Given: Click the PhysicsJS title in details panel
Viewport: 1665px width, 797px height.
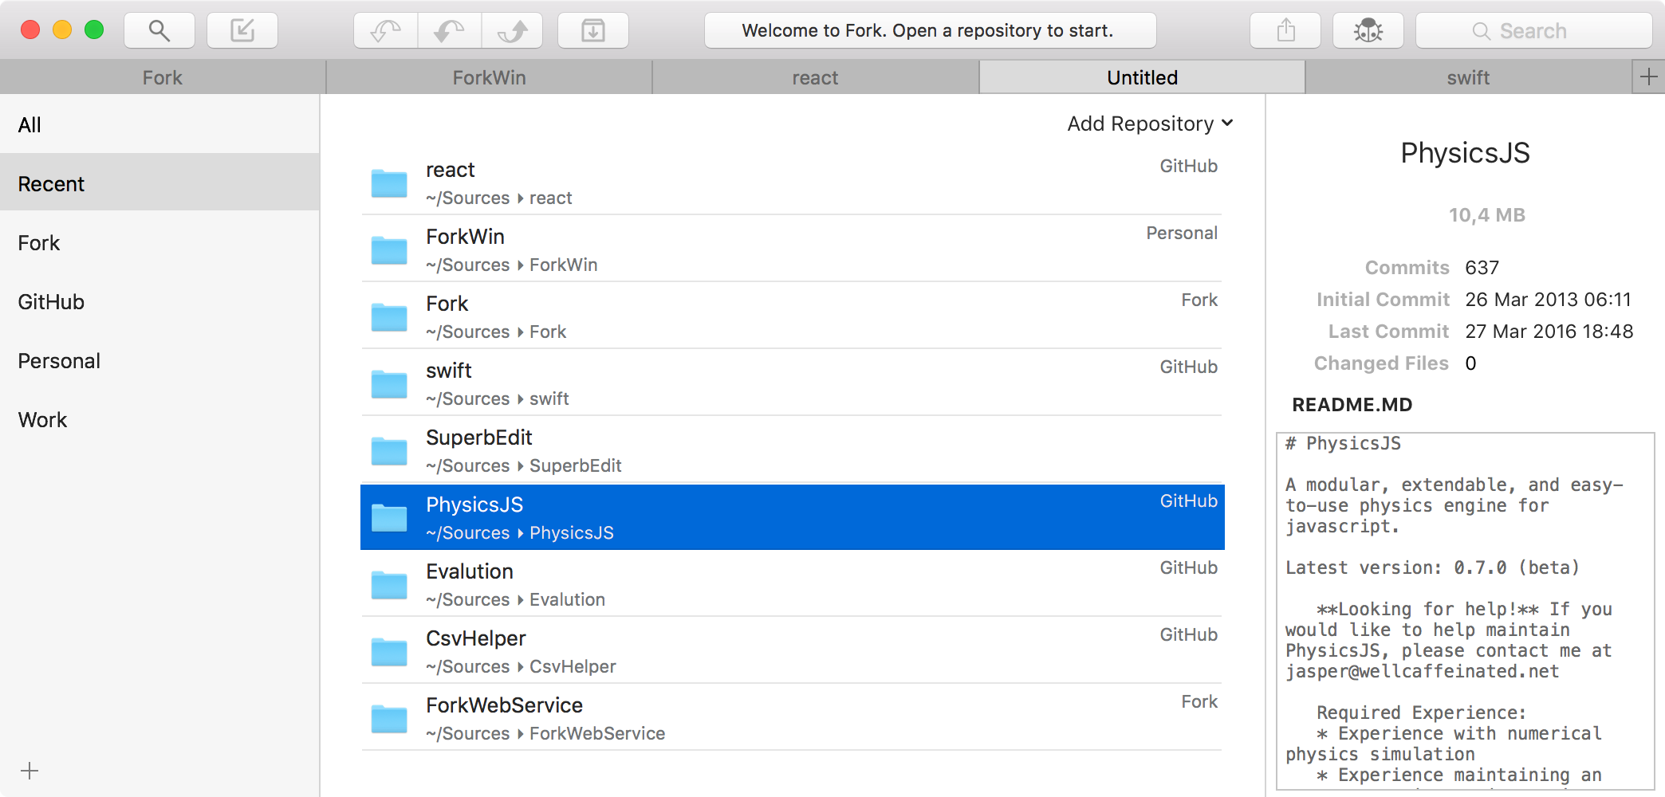Looking at the screenshot, I should (1465, 153).
